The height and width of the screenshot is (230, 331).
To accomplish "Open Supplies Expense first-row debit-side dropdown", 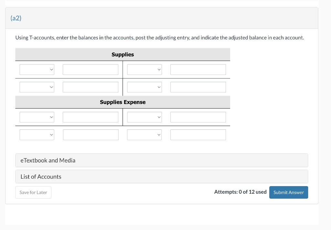I will [37, 117].
